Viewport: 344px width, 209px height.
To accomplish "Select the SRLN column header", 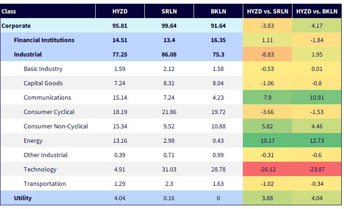I will (169, 12).
